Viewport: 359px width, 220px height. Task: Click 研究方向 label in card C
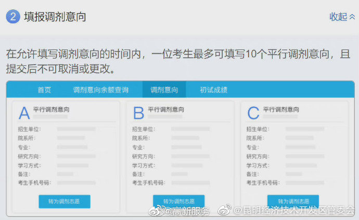pos(258,156)
